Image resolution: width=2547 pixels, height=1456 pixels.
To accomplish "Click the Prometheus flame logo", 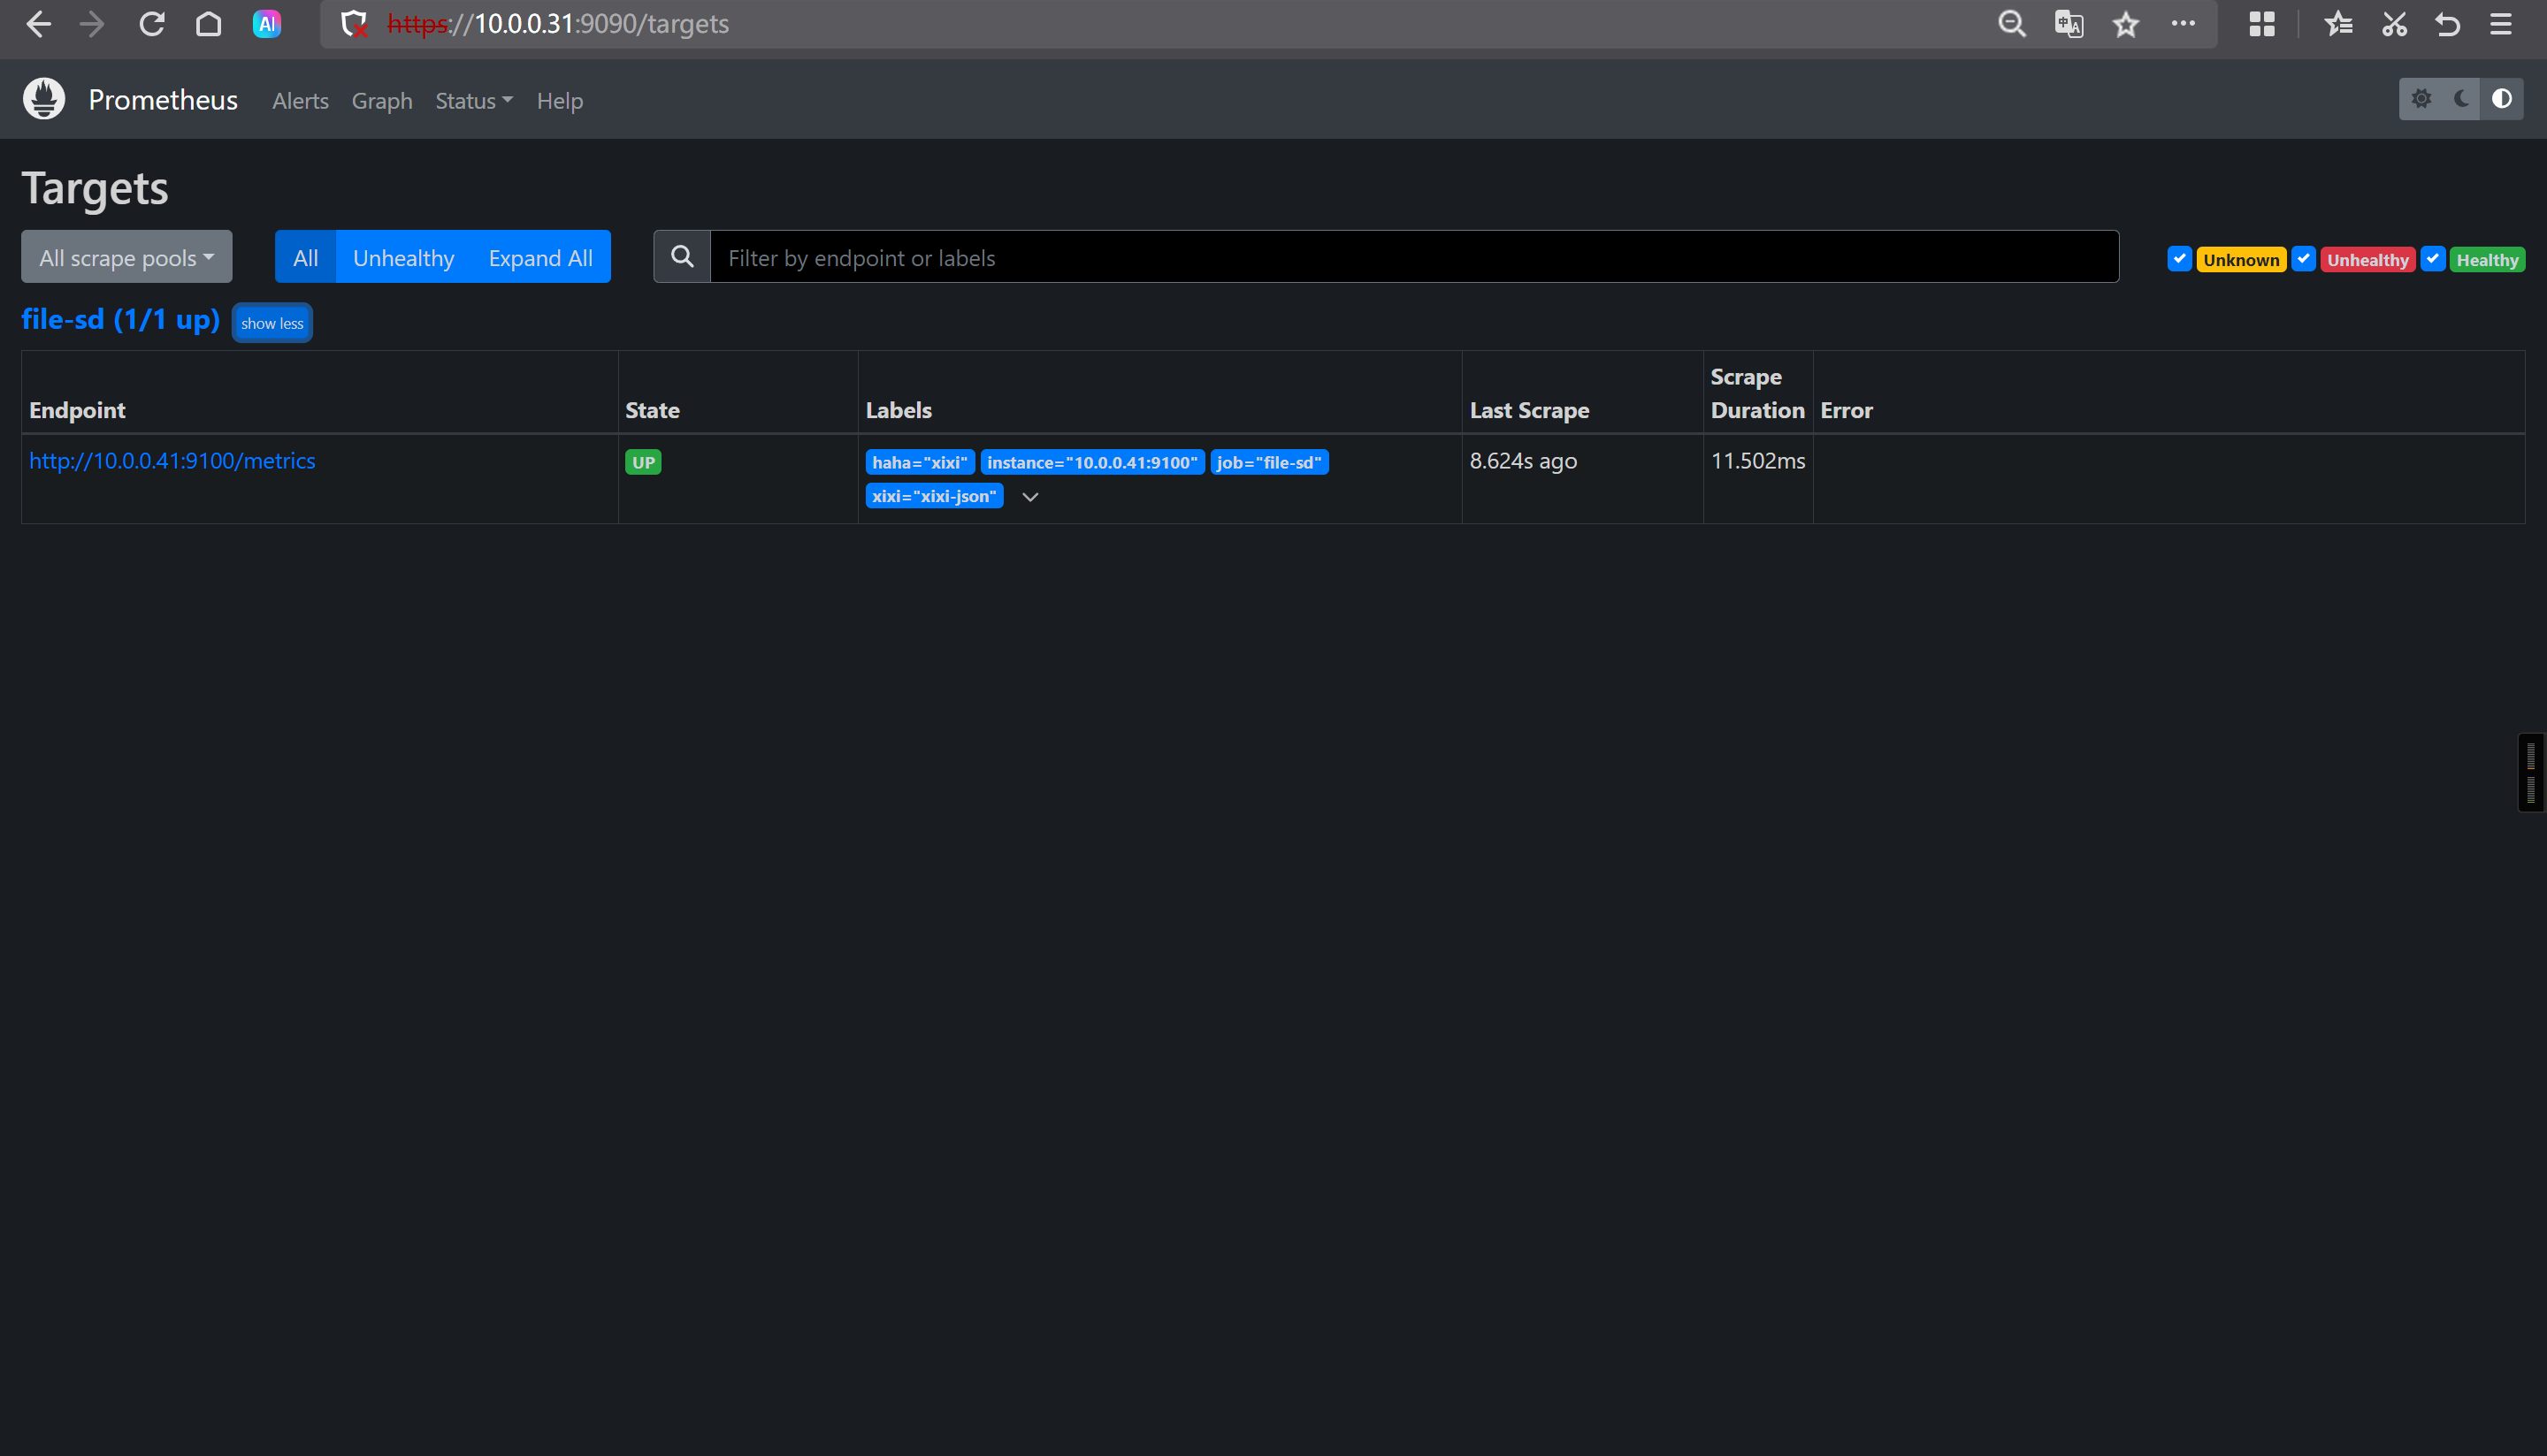I will click(44, 99).
